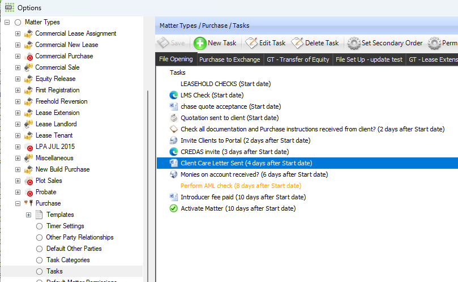Click the Invite Clients to Portal globe icon
This screenshot has height=282, width=458.
(x=173, y=140)
